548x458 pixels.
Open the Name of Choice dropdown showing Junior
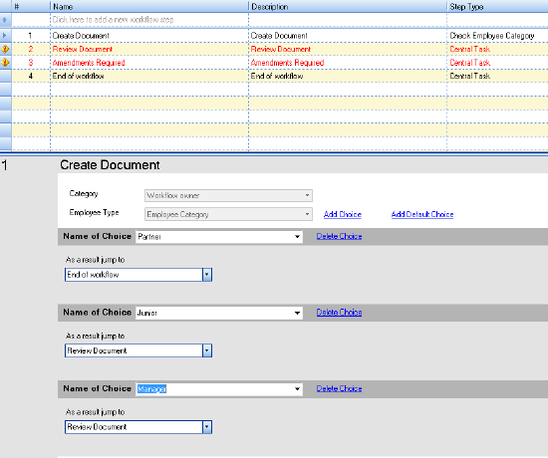(219, 313)
